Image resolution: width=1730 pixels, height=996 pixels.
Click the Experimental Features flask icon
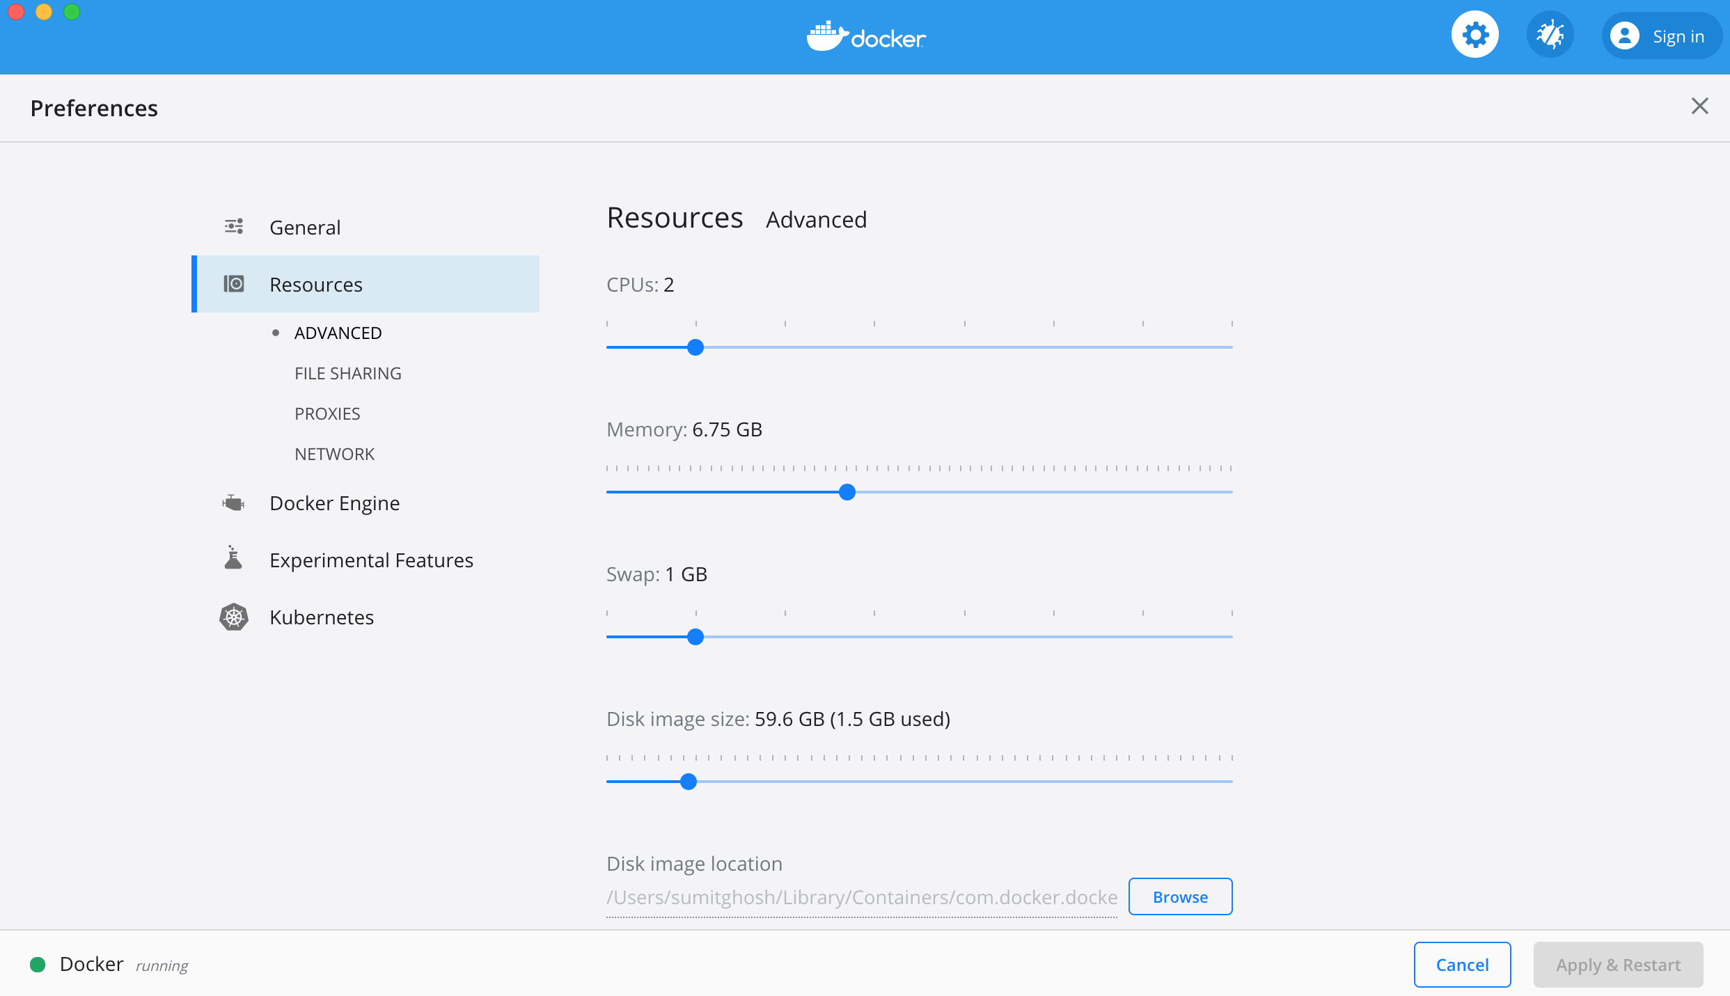pyautogui.click(x=234, y=559)
